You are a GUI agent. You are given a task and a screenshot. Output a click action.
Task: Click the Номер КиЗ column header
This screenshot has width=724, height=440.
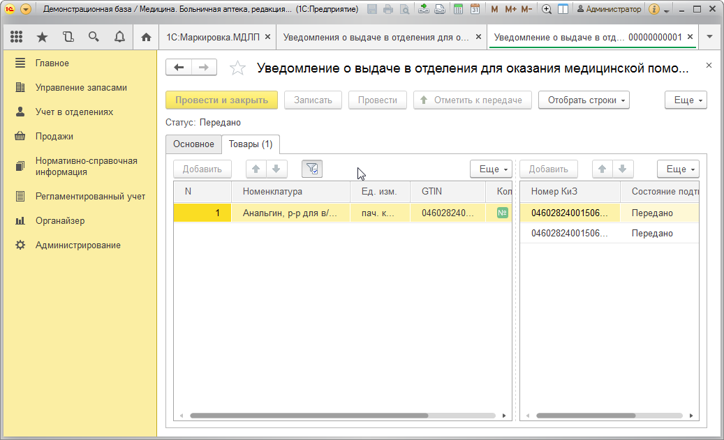pos(570,191)
